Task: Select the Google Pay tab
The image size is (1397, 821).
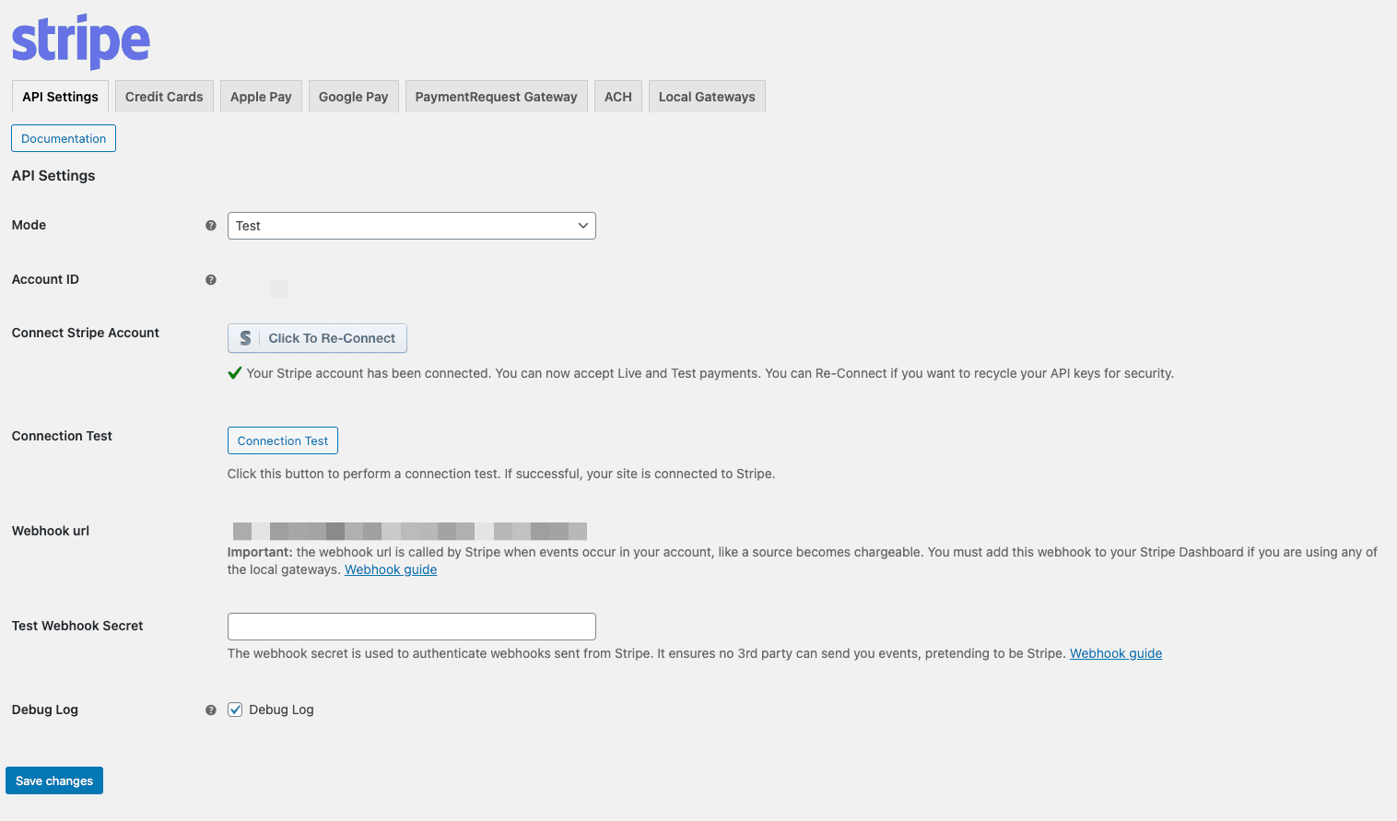Action: point(354,97)
